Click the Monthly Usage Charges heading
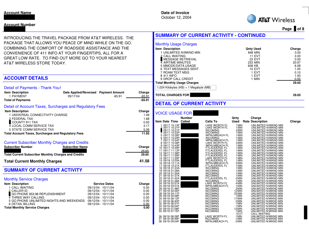Viewport: 309px width, 239px height. [176, 44]
